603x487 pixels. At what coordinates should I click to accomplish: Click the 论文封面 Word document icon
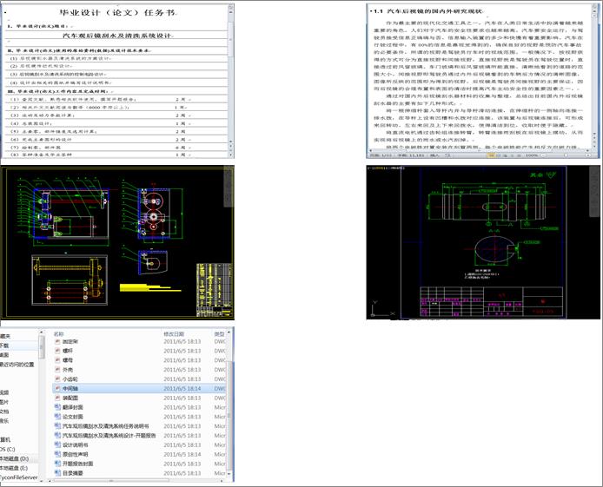click(57, 417)
